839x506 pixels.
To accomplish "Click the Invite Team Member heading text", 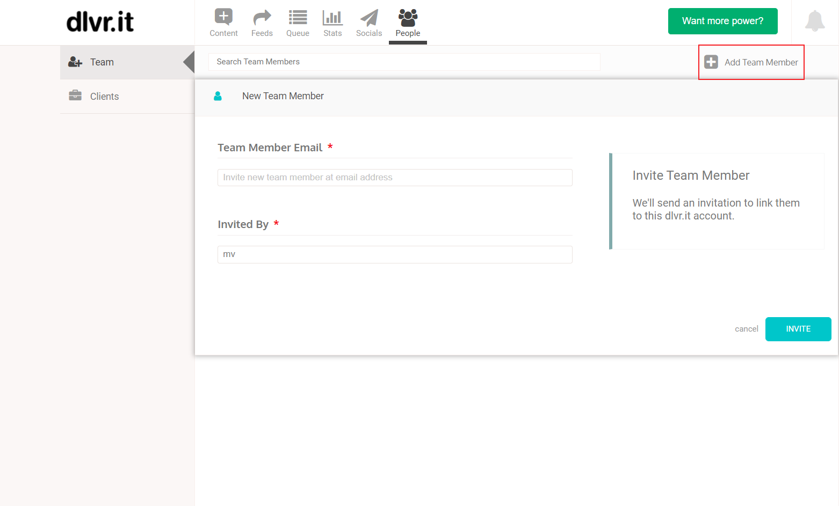I will [x=691, y=175].
